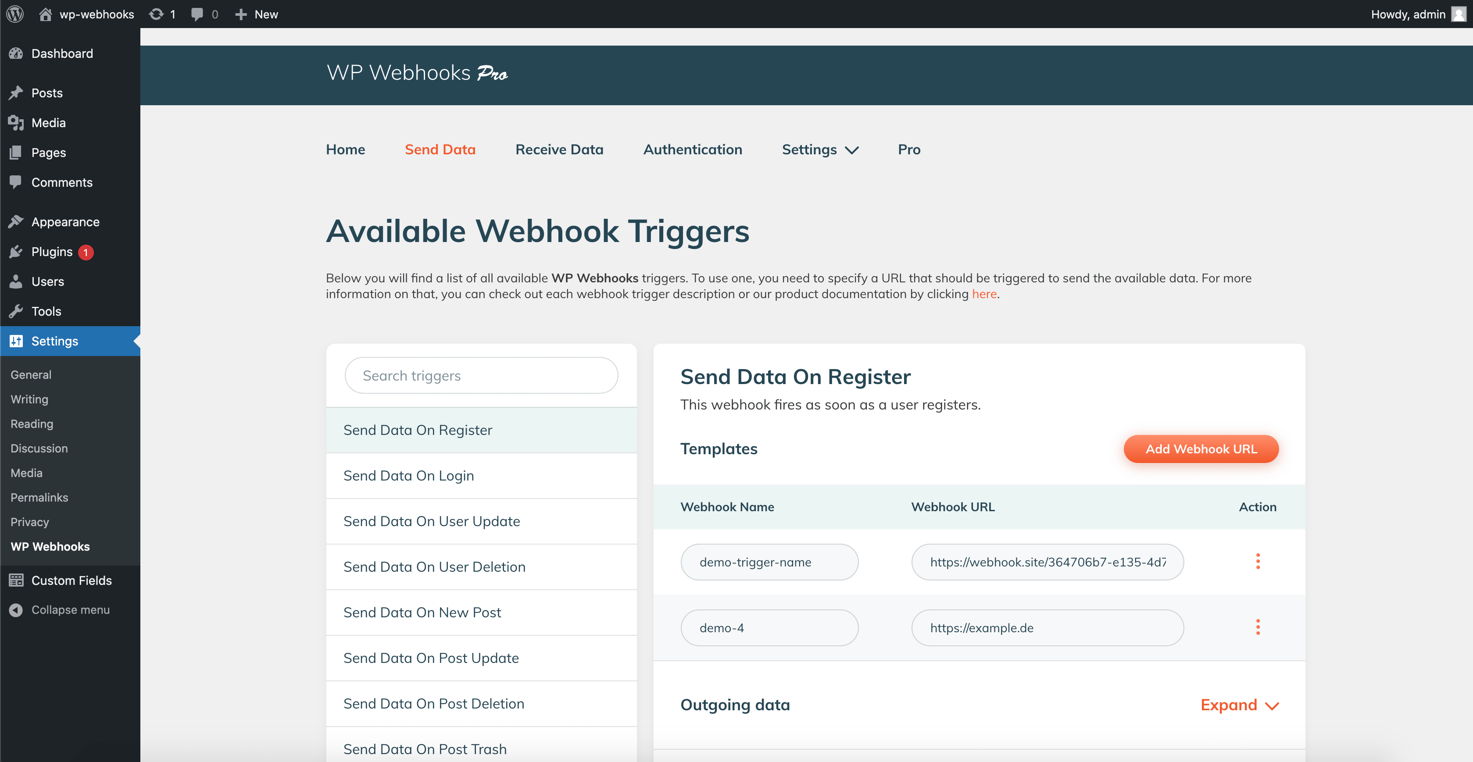Viewport: 1473px width, 762px height.
Task: Open the Authentication tab
Action: [693, 149]
